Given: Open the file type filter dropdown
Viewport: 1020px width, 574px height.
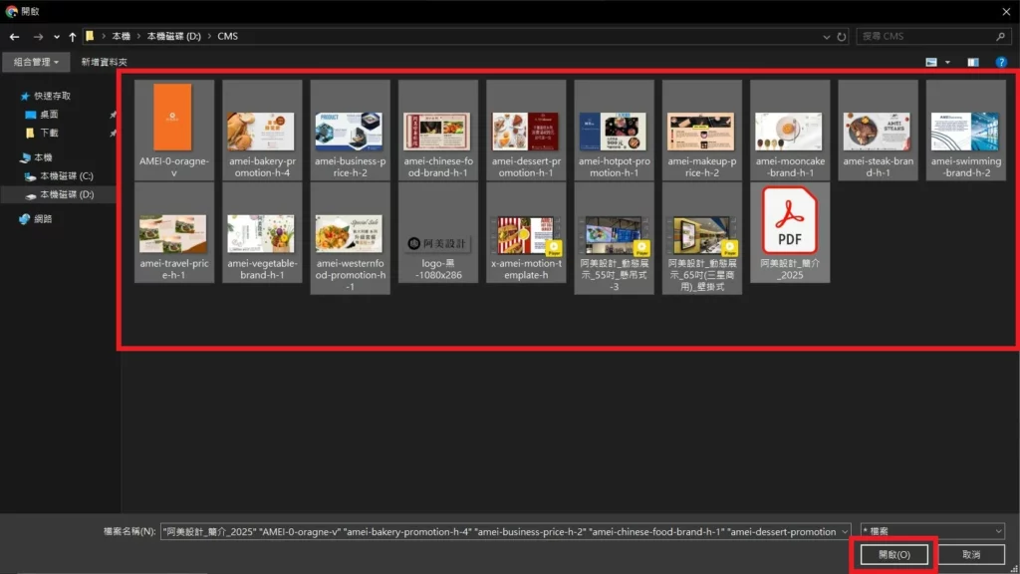Looking at the screenshot, I should (x=933, y=531).
